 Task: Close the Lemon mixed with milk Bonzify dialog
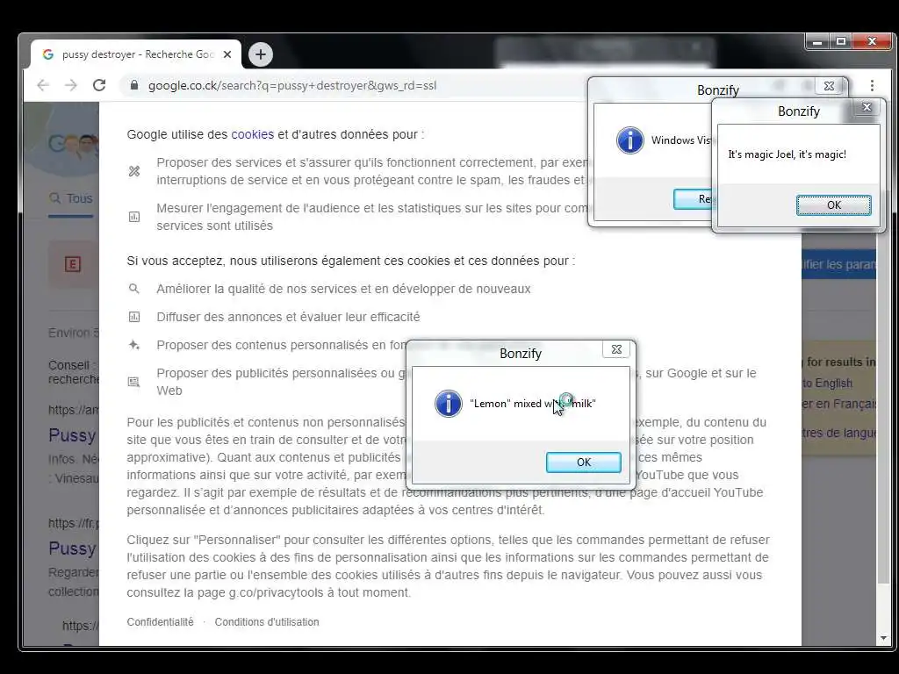[x=616, y=349]
